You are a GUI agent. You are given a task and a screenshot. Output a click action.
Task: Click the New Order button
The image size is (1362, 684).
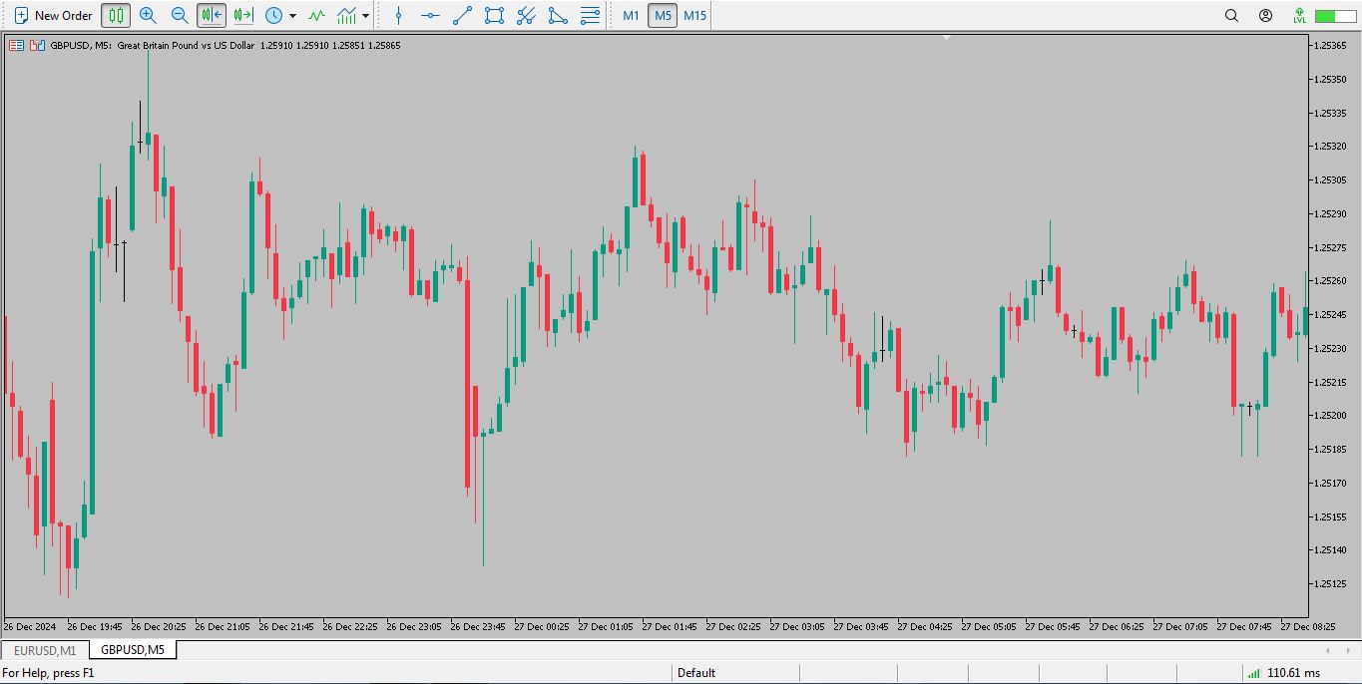coord(53,15)
